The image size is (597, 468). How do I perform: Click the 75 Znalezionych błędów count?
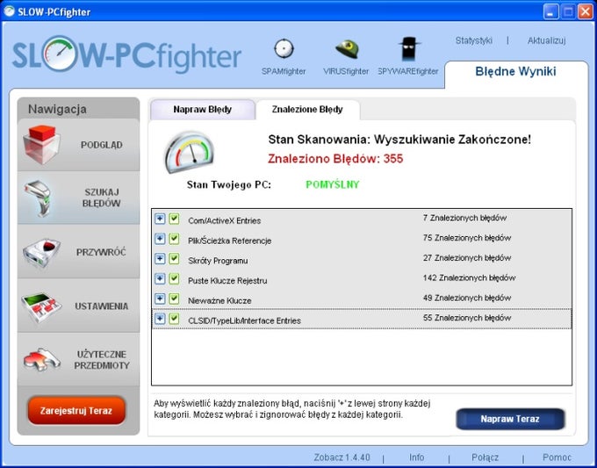(467, 238)
